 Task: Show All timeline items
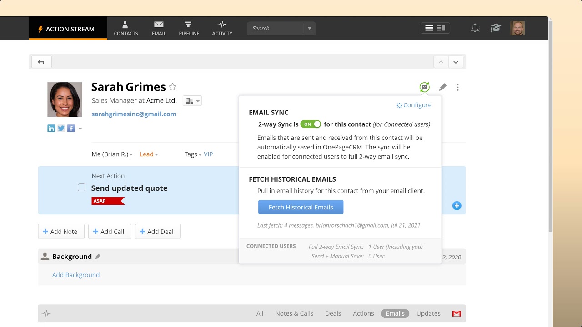pyautogui.click(x=260, y=313)
